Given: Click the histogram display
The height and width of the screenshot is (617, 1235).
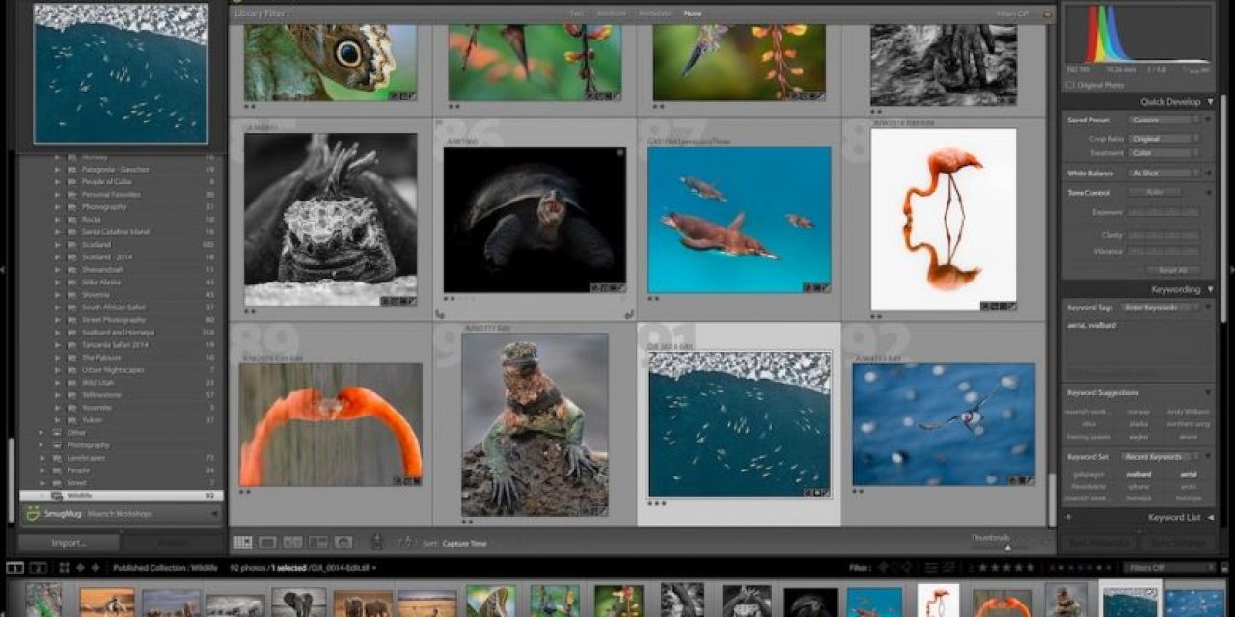Looking at the screenshot, I should point(1139,37).
